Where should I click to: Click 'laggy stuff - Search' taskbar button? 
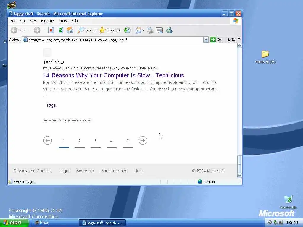click(x=102, y=223)
